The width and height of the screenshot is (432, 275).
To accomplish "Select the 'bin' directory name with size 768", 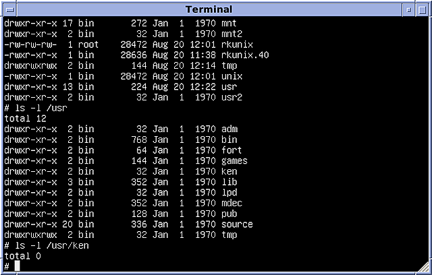I will click(x=230, y=140).
